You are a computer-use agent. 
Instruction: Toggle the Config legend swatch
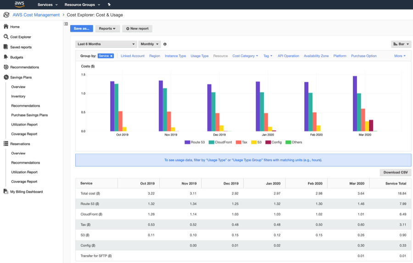click(x=268, y=142)
